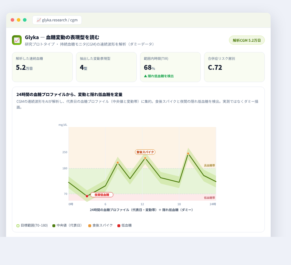
Task: Click the 夜間低血糖 chart label
Action: (102, 195)
